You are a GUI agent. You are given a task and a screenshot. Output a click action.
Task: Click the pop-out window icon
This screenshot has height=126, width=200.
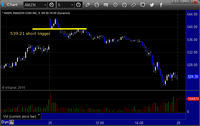(180, 2)
